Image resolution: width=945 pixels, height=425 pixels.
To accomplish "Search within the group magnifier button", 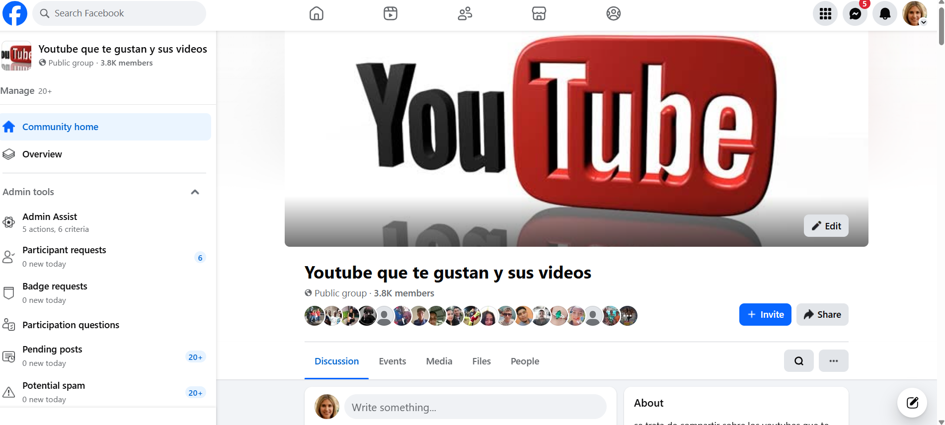I will pyautogui.click(x=799, y=361).
